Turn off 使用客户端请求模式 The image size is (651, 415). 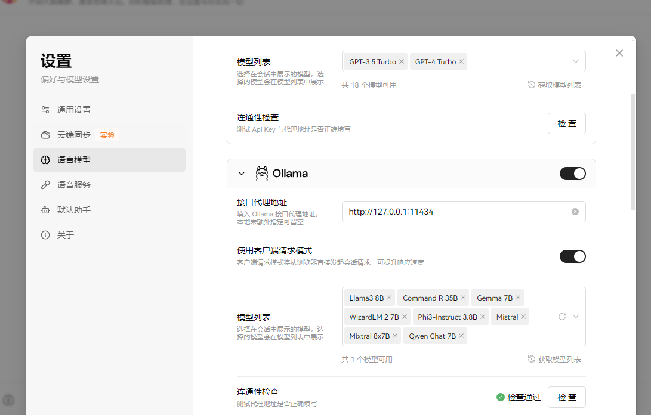(572, 256)
